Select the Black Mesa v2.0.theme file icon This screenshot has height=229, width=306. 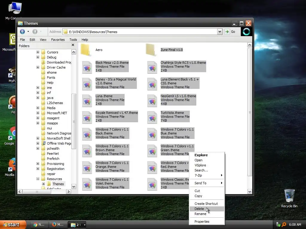[87, 67]
